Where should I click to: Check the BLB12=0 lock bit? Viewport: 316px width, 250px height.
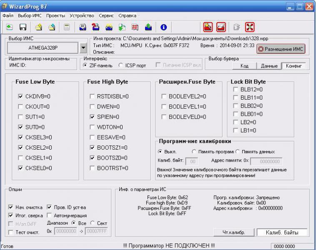tap(236, 89)
